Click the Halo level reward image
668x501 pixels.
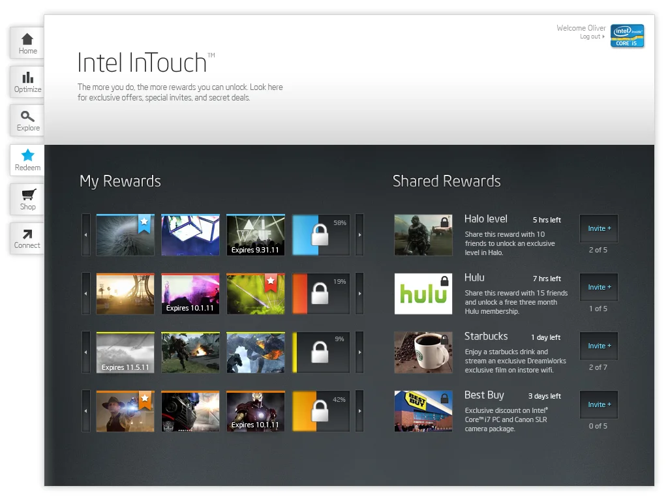[x=423, y=235]
